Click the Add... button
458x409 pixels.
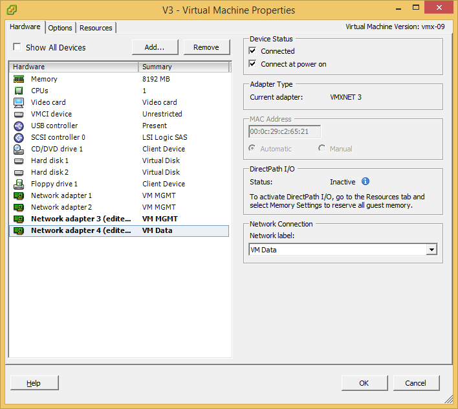tap(155, 47)
